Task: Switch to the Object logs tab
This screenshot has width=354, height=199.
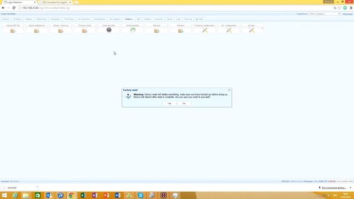Action: tap(41, 19)
